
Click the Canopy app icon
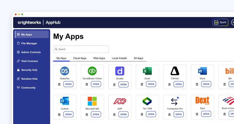[x=175, y=71]
